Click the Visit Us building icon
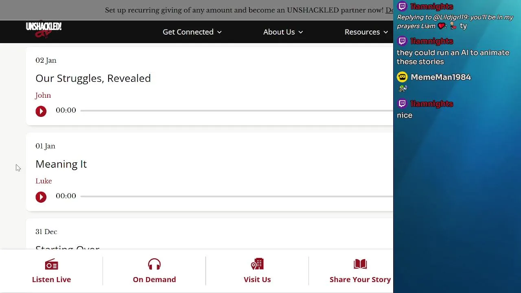 257,265
